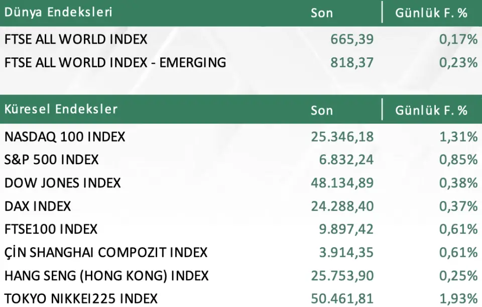Image resolution: width=482 pixels, height=307 pixels.
Task: Select the Son column header under Dünya Endeksleri
Action: tap(322, 13)
